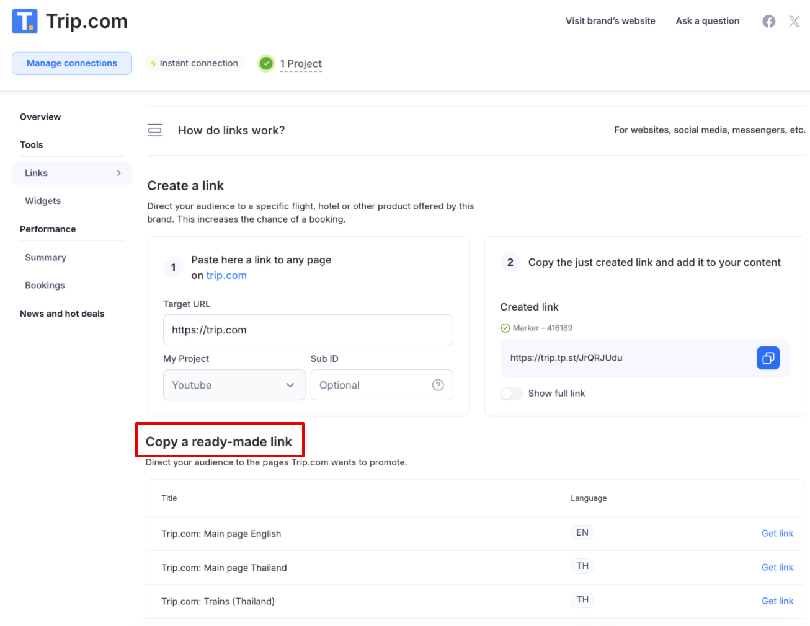Screen dimensions: 810x626
Task: Open the Summary page in sidebar
Action: pos(45,257)
